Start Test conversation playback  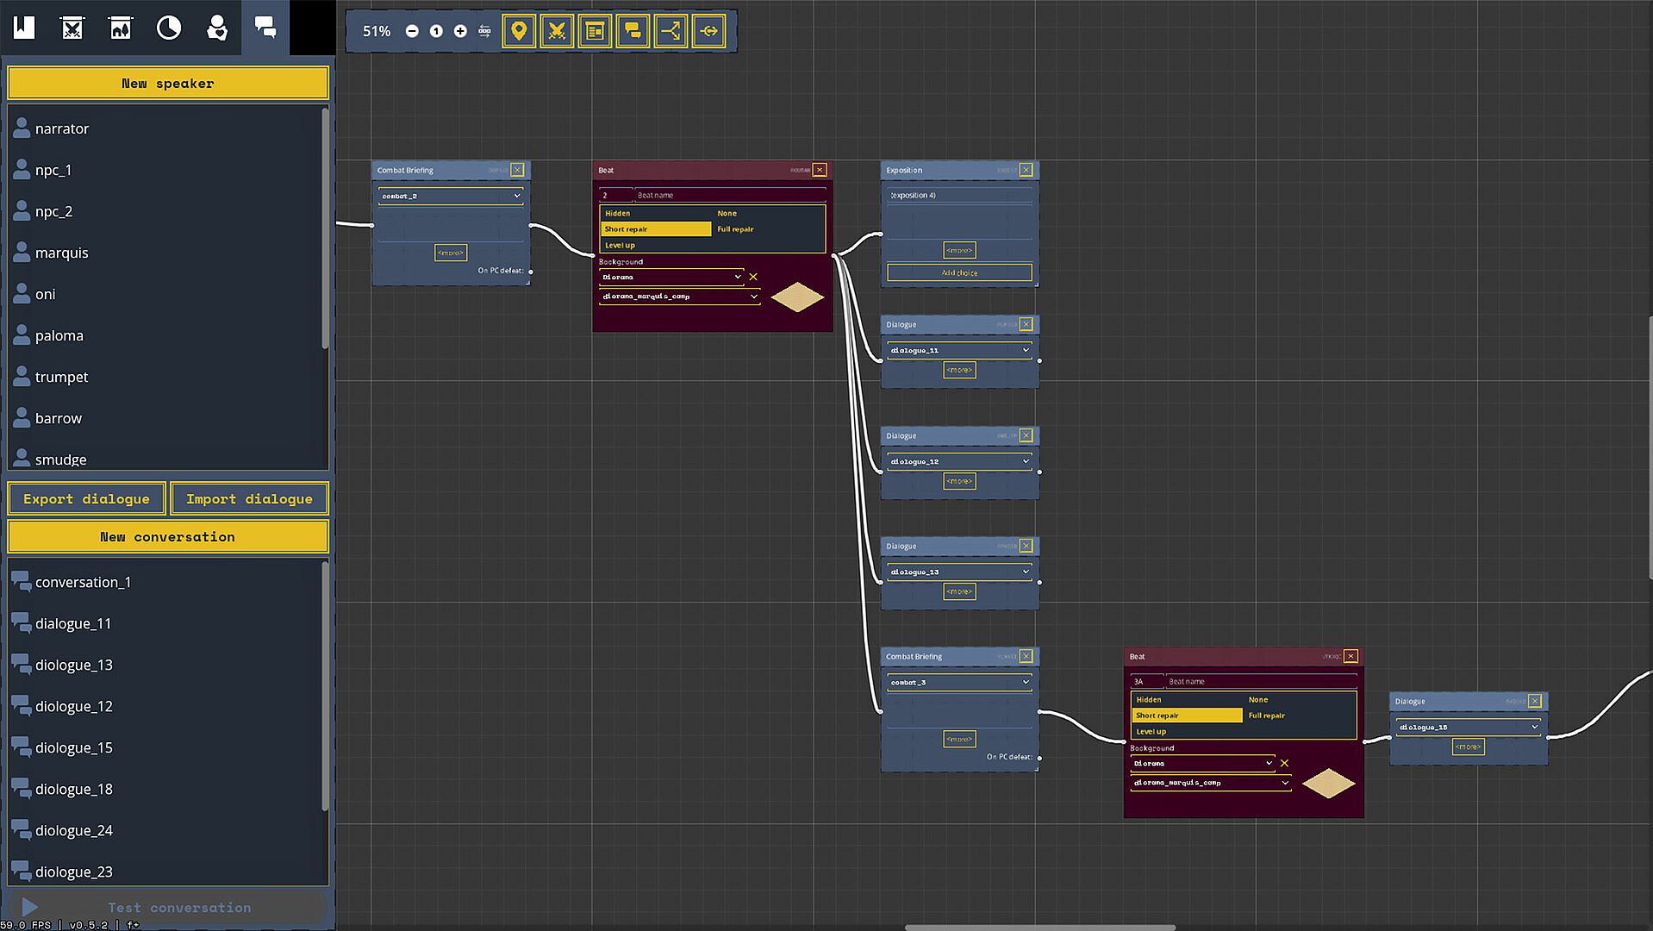click(168, 907)
